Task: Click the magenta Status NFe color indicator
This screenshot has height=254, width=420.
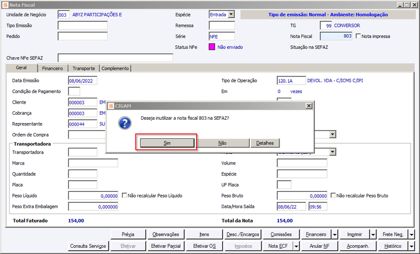Action: coord(212,47)
